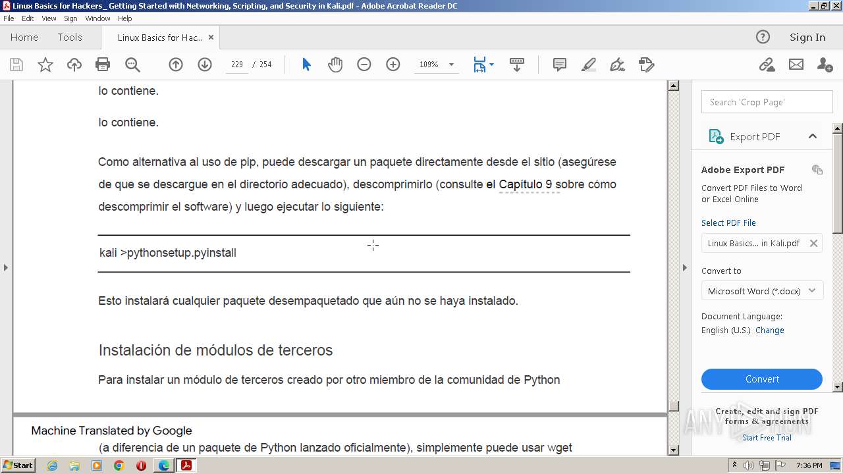Bookmark the document with the star icon
The height and width of the screenshot is (474, 843).
tap(45, 65)
